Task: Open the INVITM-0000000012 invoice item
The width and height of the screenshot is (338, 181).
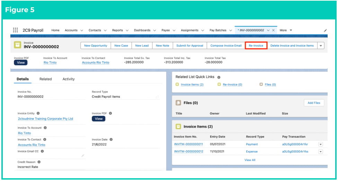Action: (x=189, y=152)
